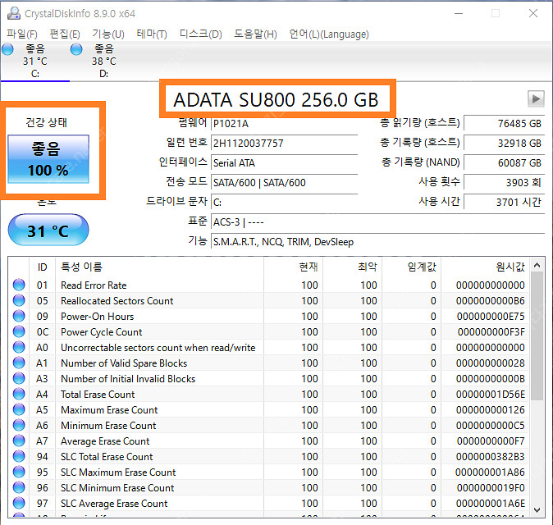553x525 pixels.
Task: Click the serial number field 2H1120037757
Action: click(284, 144)
